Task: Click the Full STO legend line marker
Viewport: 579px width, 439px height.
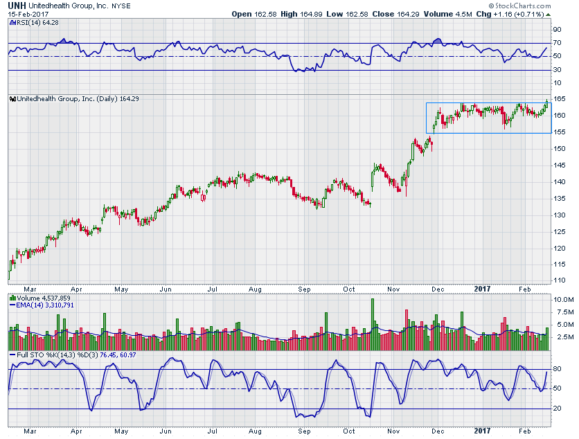Action: [x=12, y=355]
